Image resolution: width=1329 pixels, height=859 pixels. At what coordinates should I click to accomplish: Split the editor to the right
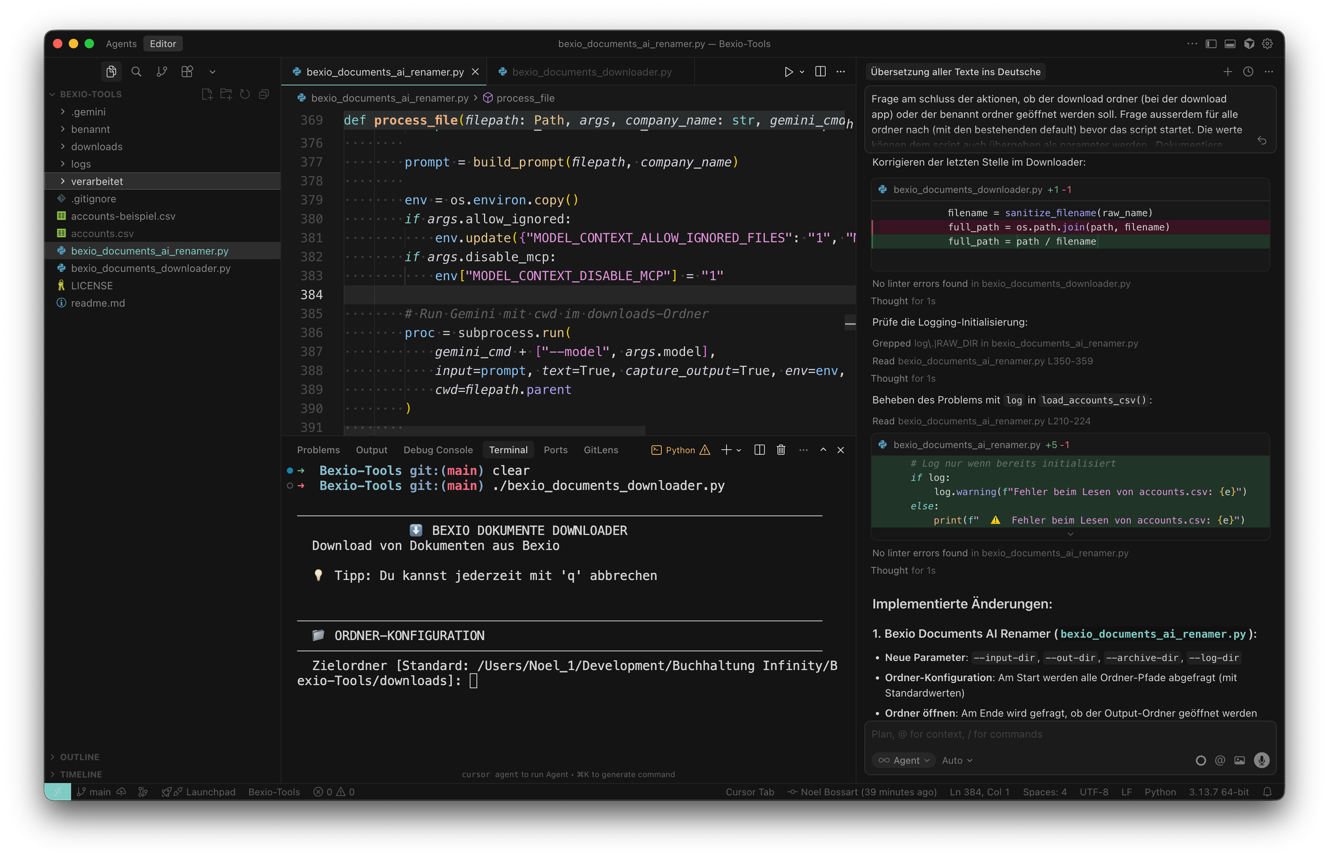point(820,71)
